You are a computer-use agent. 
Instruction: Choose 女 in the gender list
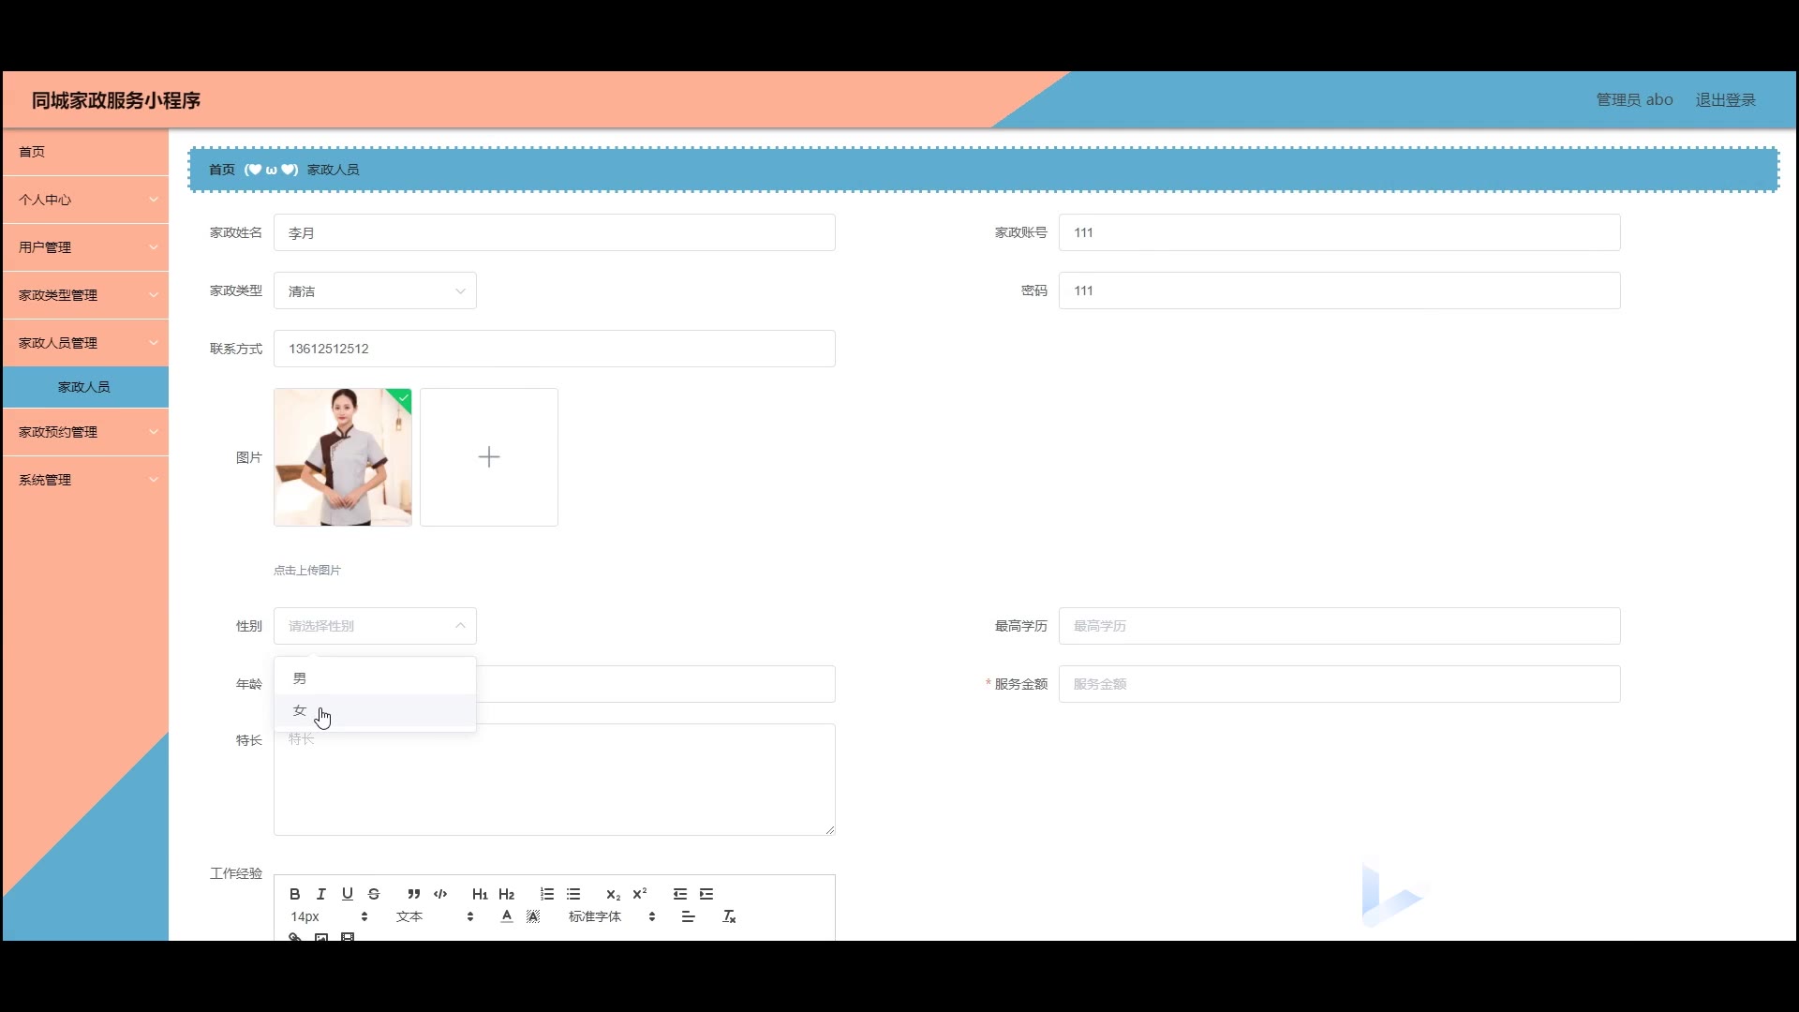click(375, 710)
